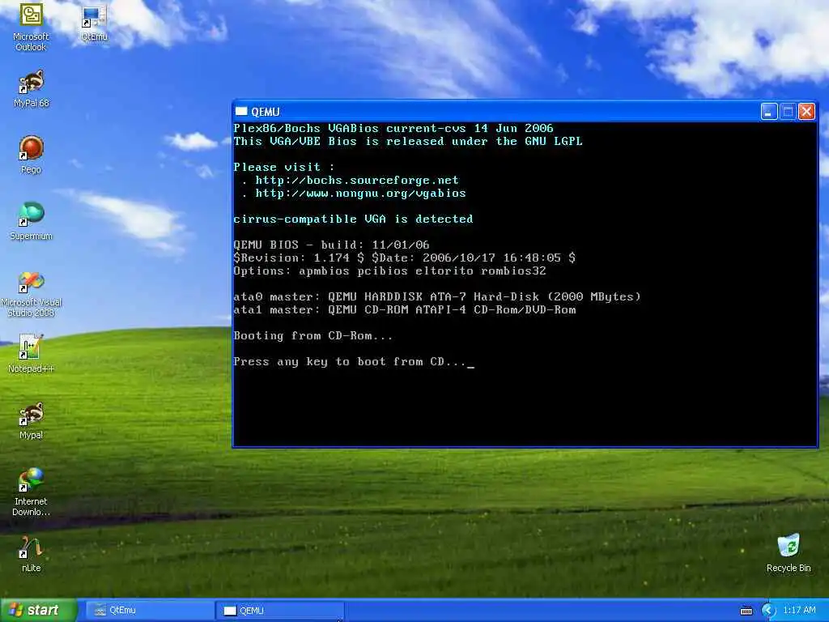Switch to QtEmu in the taskbar
This screenshot has height=622, width=829.
tap(148, 611)
